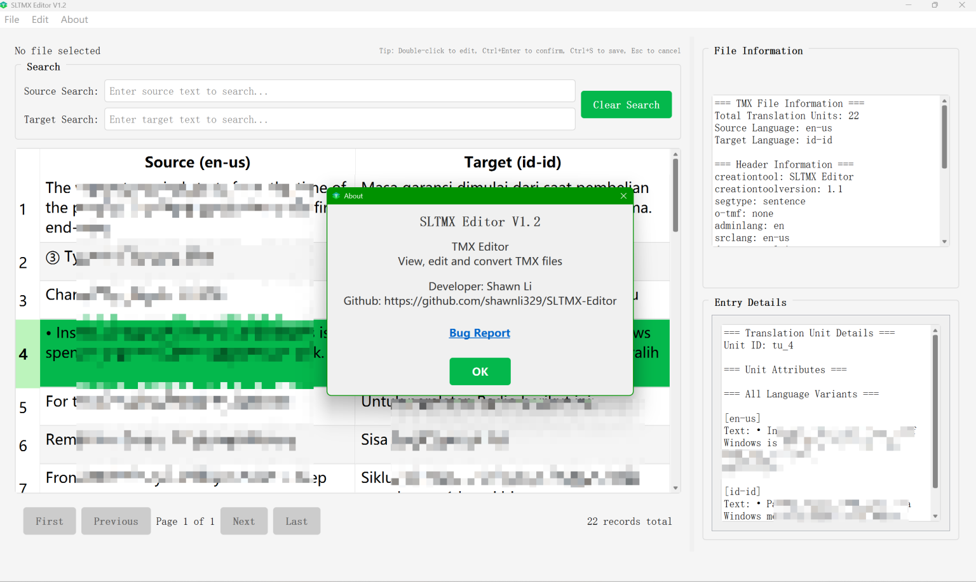This screenshot has width=976, height=582.
Task: Click the target search input field
Action: pyautogui.click(x=339, y=119)
